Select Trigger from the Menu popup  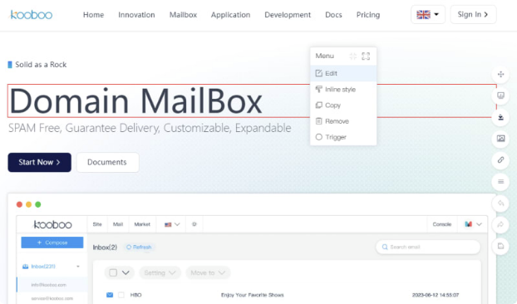(x=343, y=137)
